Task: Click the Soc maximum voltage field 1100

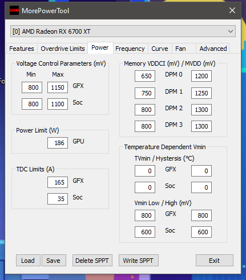Action: coord(58,104)
